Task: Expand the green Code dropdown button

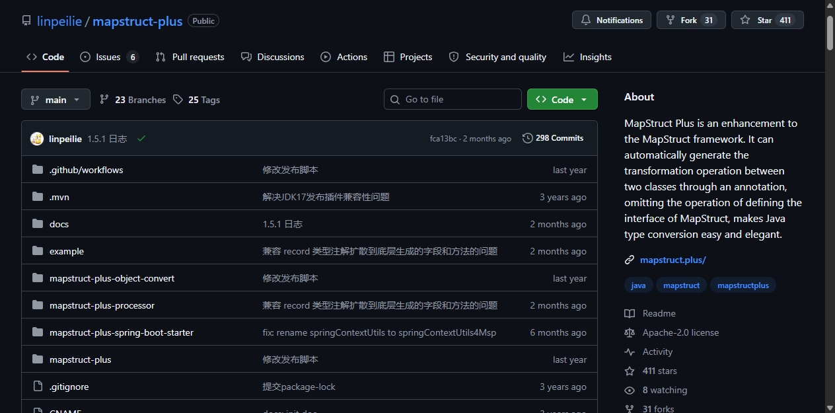Action: 562,99
